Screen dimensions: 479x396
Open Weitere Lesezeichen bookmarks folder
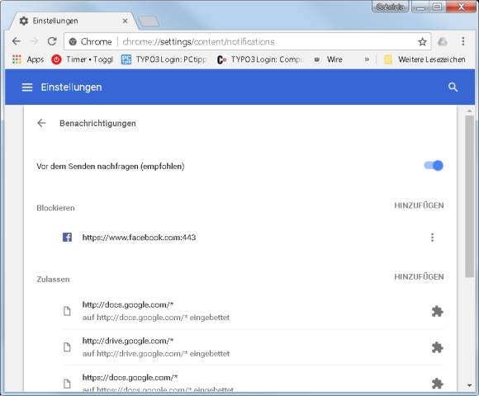(x=424, y=59)
